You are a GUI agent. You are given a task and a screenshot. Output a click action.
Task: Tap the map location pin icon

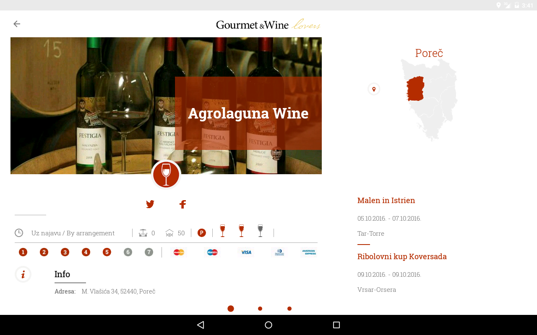point(374,89)
